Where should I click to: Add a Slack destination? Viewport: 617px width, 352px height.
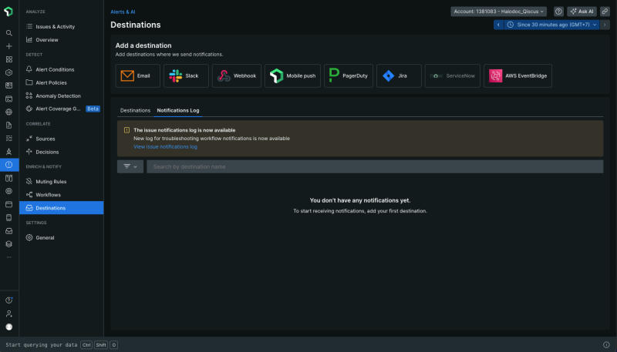186,75
